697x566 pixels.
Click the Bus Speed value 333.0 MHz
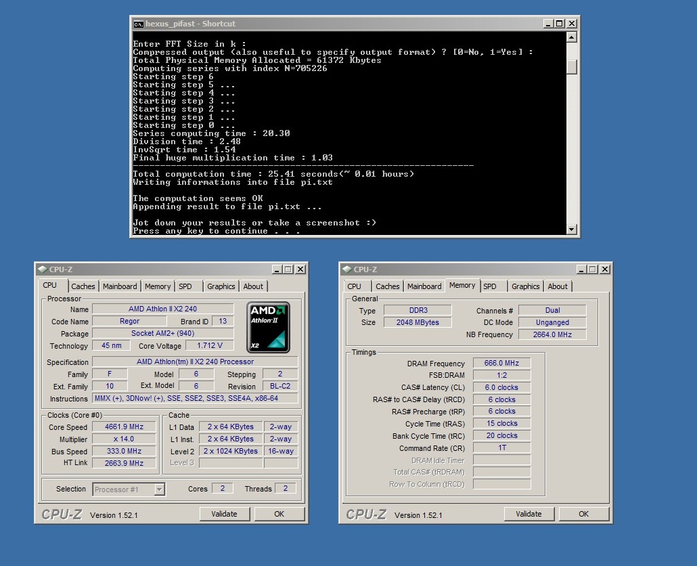pyautogui.click(x=124, y=451)
